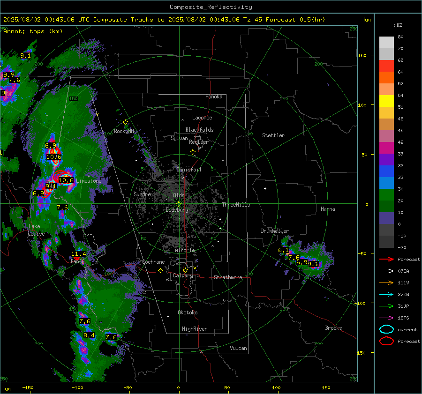
Task: Click the Ponoka city label
Action: [214, 97]
